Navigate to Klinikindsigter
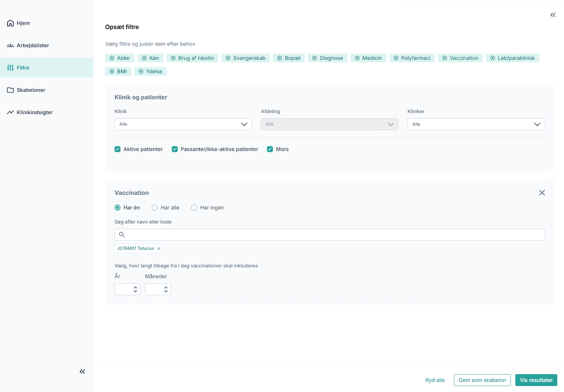 pos(46,112)
